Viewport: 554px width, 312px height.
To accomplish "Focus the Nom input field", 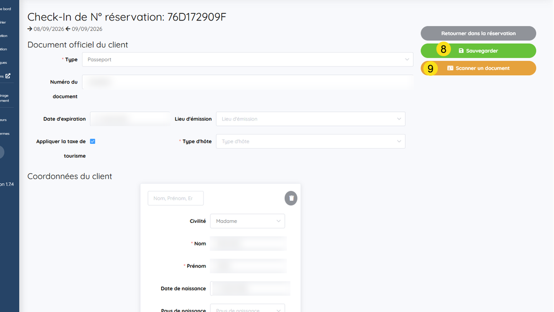I will pos(248,243).
